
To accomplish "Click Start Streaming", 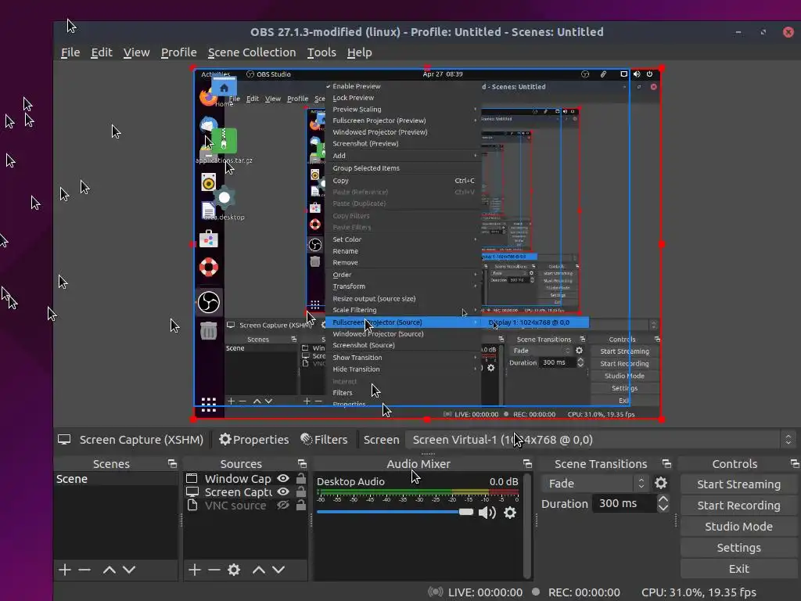I will click(738, 484).
